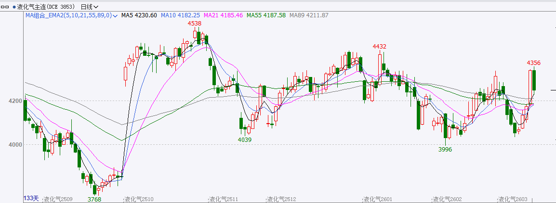The width and height of the screenshot is (556, 203).
Task: Click the 4432 peak price label
Action: tap(380, 46)
